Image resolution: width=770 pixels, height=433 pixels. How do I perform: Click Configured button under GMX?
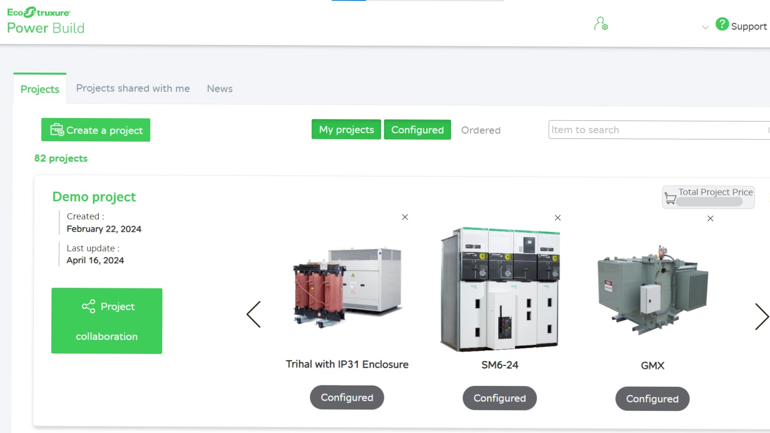652,399
